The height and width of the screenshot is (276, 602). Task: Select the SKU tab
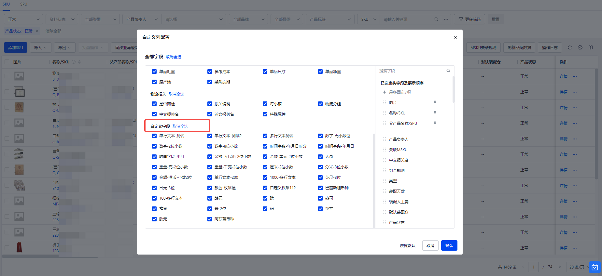pos(6,4)
